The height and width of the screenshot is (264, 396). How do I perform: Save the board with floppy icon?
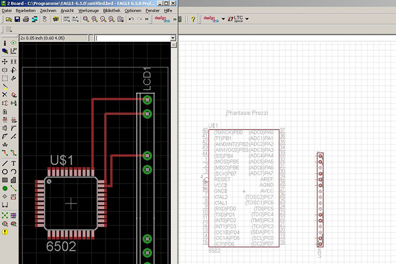tap(17, 19)
